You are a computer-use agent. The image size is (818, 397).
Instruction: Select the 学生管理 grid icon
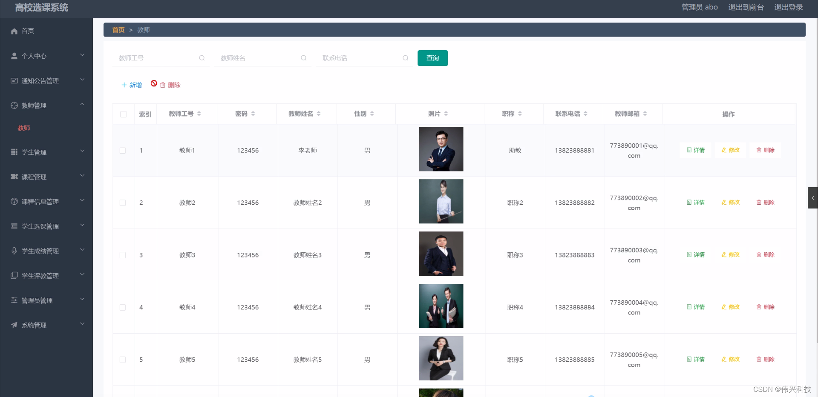pyautogui.click(x=13, y=152)
